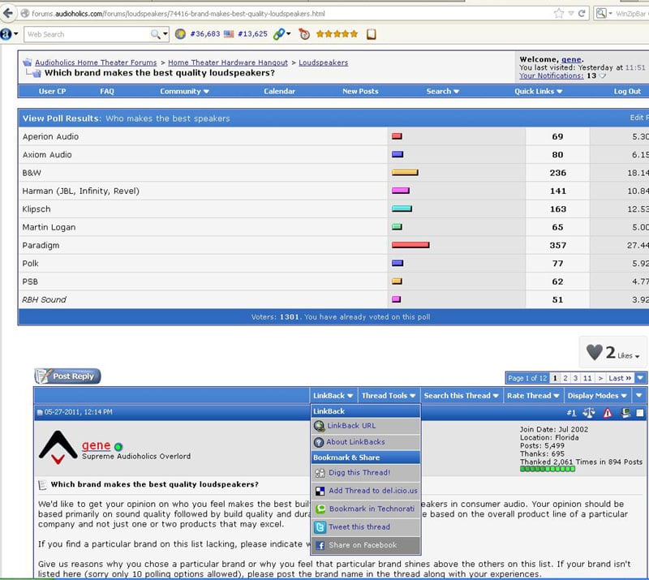Click the del.icio.us checkered icon
649x580 pixels.
[x=320, y=491]
